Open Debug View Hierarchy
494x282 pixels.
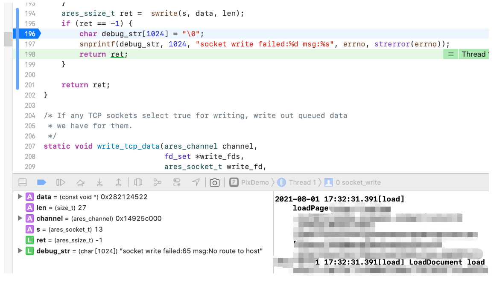pos(138,182)
